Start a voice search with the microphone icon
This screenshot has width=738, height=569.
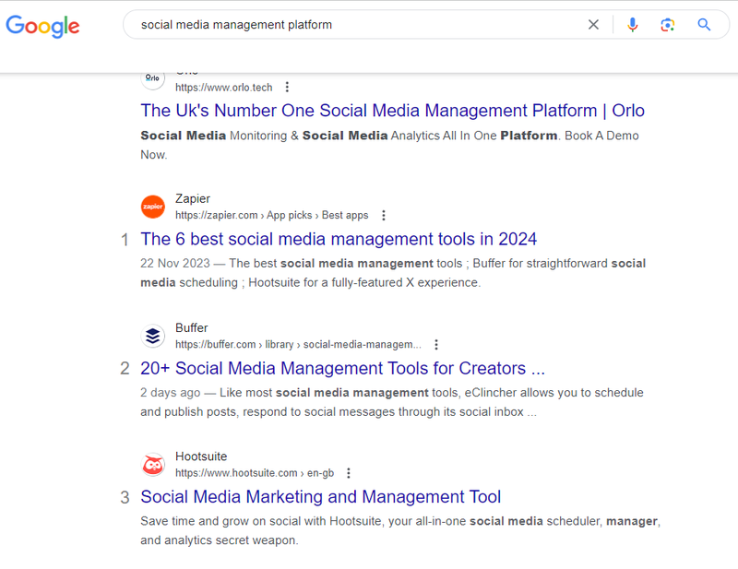[x=632, y=25]
